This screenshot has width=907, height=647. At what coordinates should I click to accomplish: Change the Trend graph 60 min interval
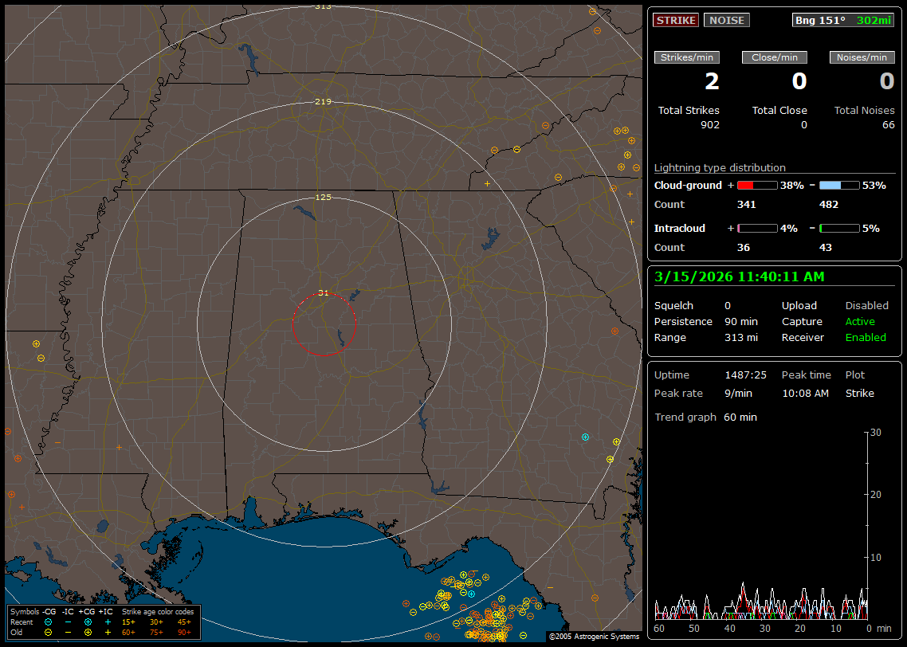tap(740, 417)
